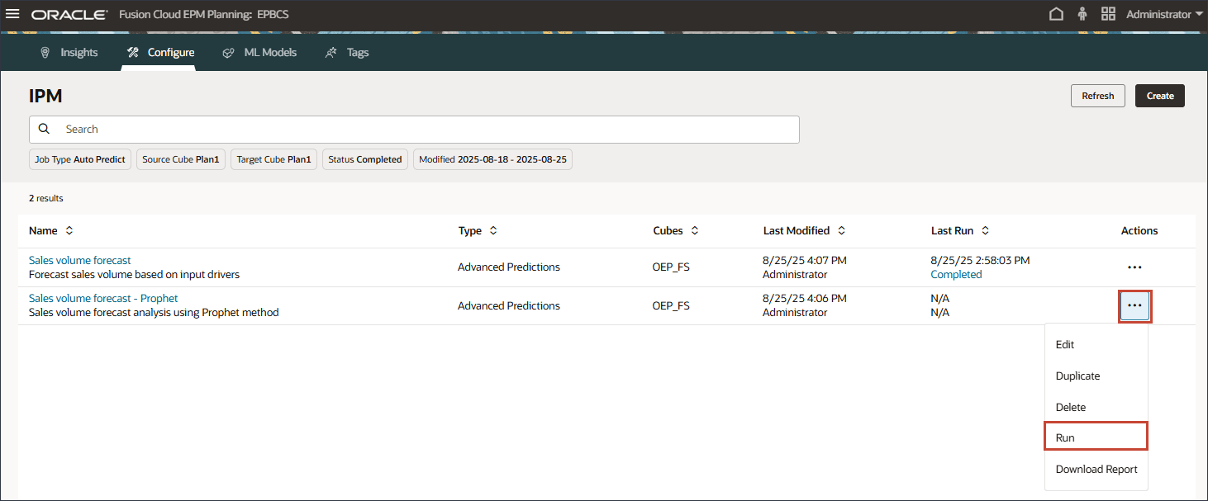Screen dimensions: 1208x501
Task: Sort by the Name column arrows
Action: [69, 231]
